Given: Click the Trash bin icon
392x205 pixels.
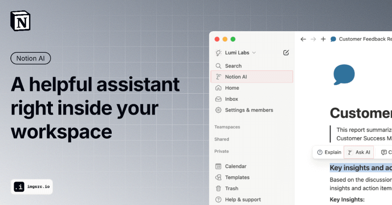Looking at the screenshot, I should (218, 188).
